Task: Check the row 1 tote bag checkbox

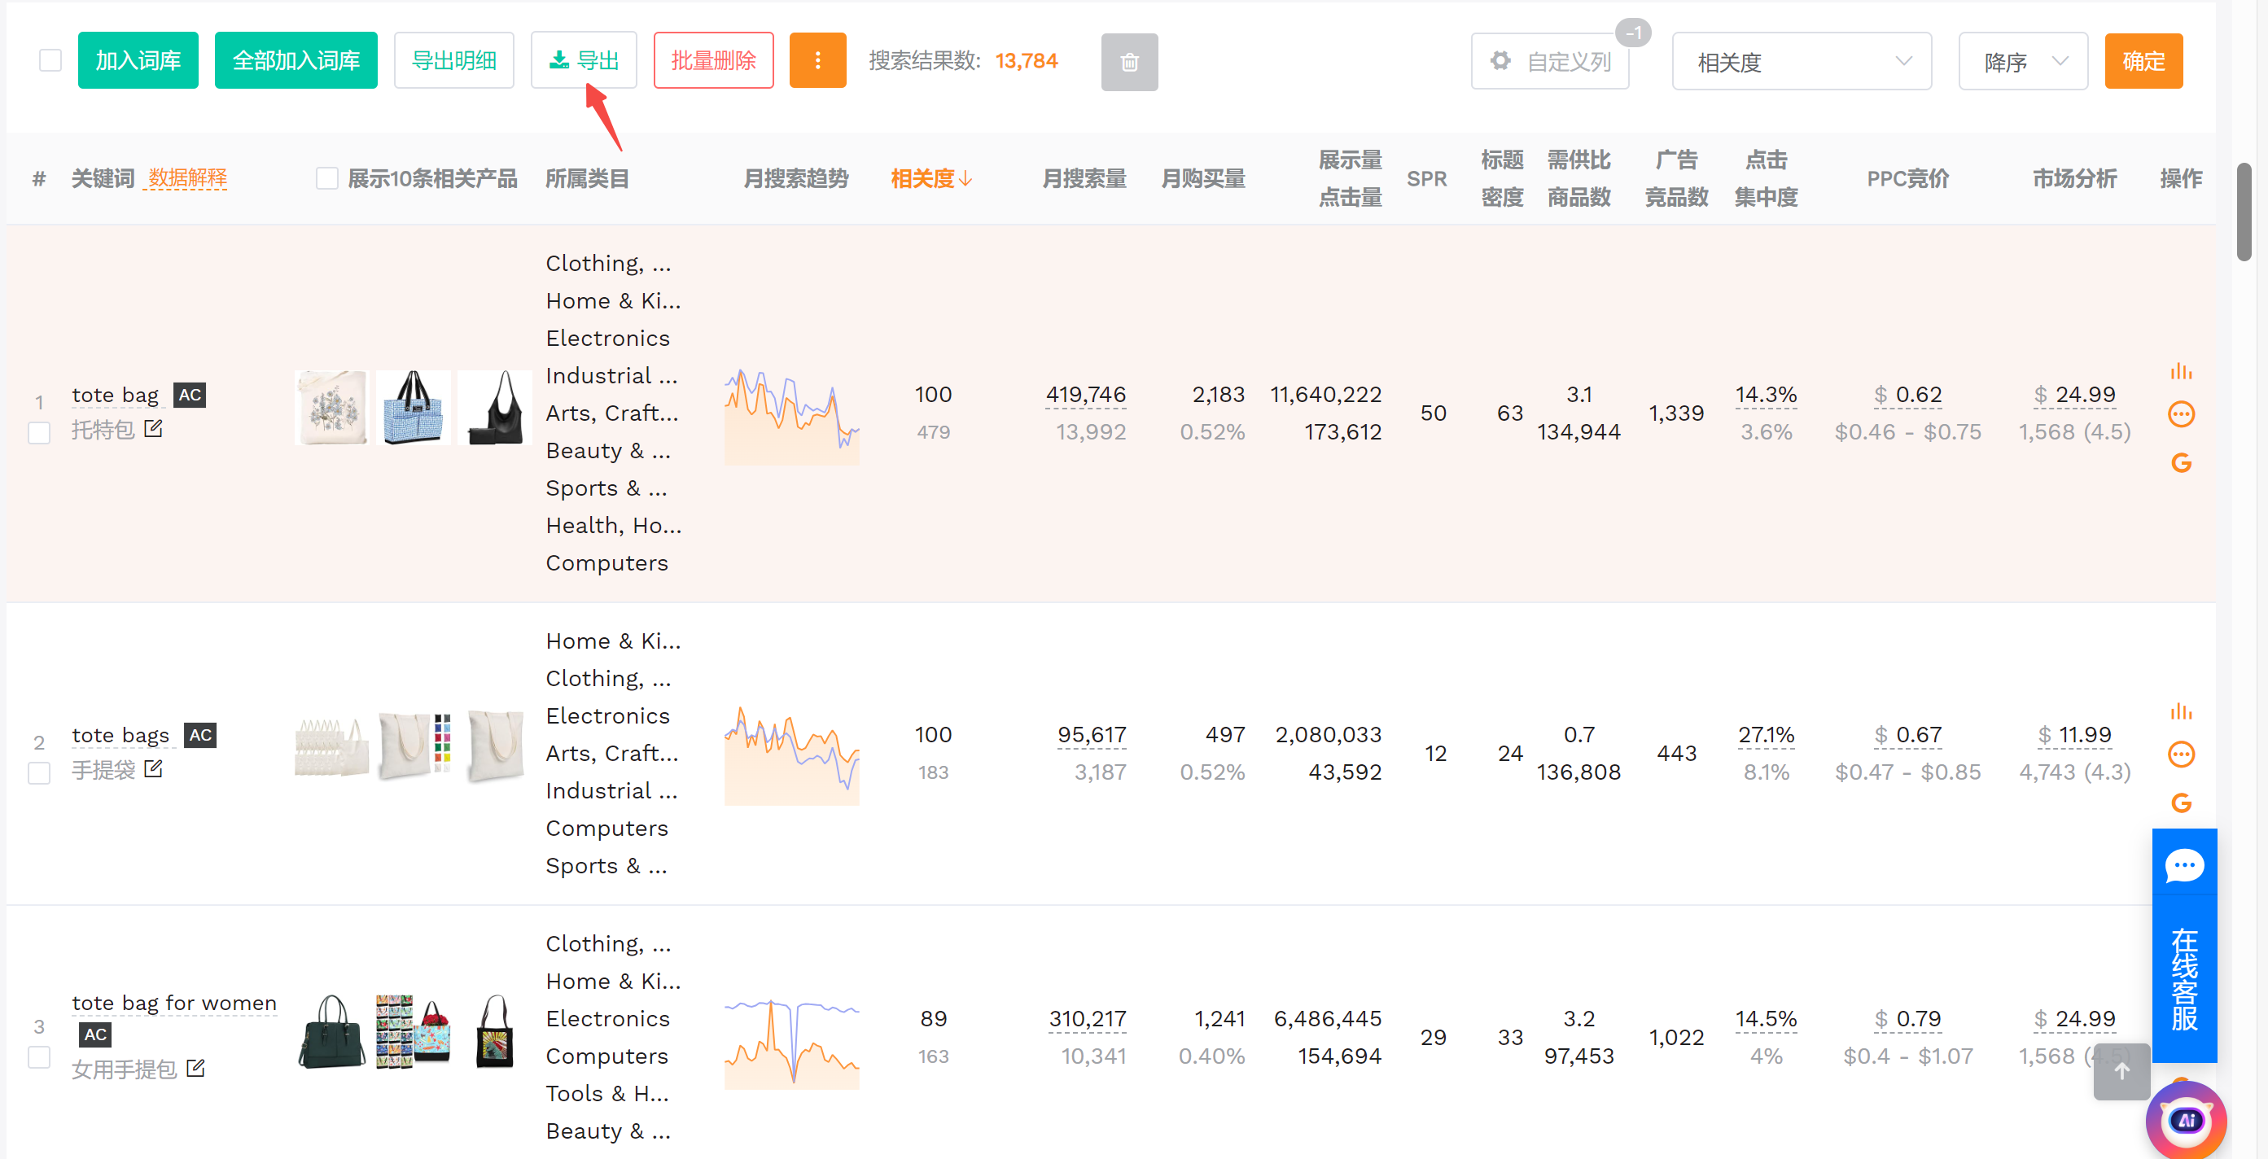Action: pyautogui.click(x=39, y=433)
